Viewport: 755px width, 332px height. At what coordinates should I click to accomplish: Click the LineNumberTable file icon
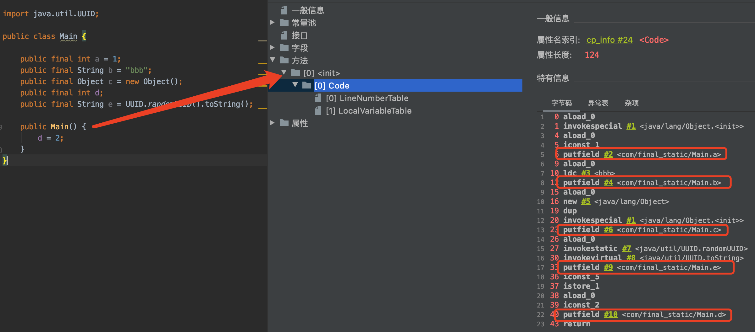coord(318,98)
